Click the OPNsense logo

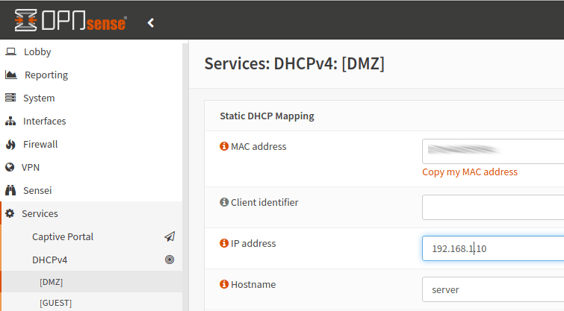[x=70, y=22]
